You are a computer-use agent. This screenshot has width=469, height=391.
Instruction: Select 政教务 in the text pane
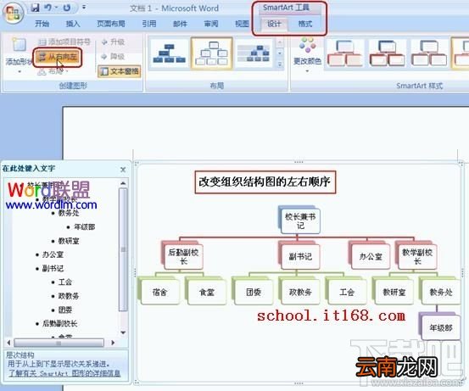tap(69, 296)
